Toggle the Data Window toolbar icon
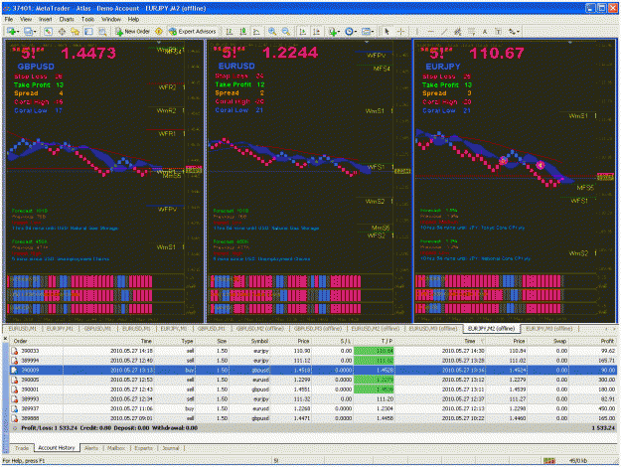The width and height of the screenshot is (621, 467). 62,31
